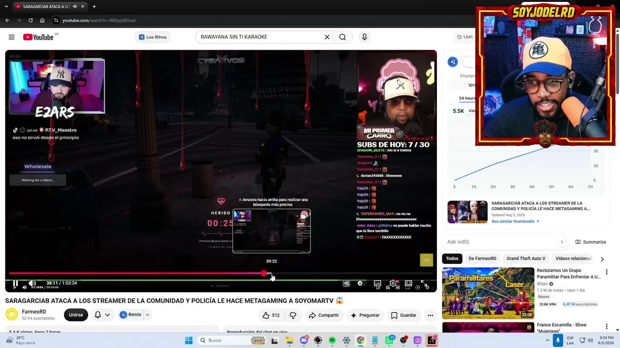Toggle subtitles in the video player
Screen dimensions: 620x348
(377, 283)
